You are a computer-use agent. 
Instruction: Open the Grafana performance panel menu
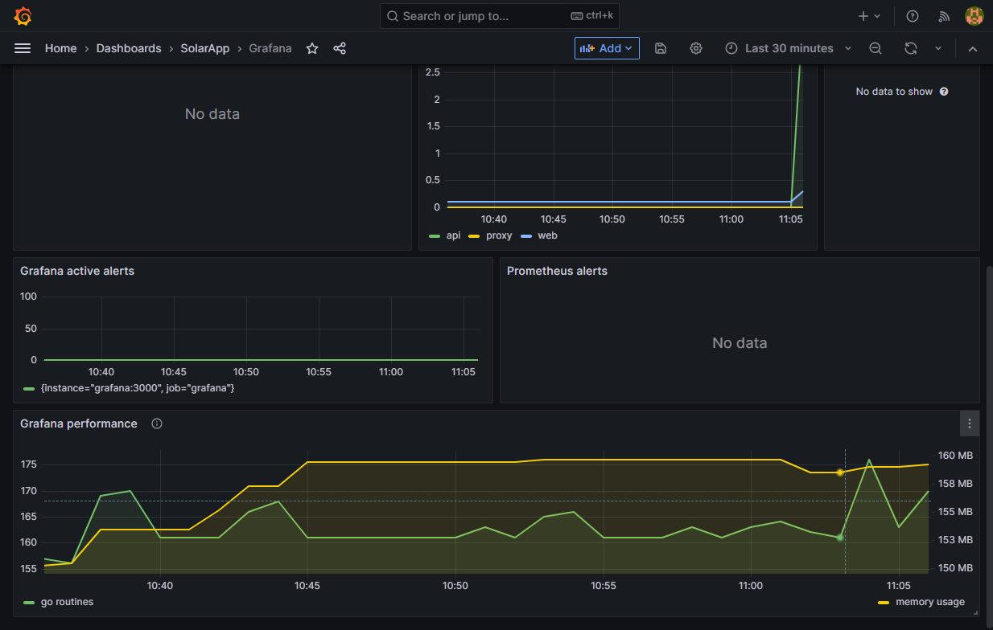point(970,423)
